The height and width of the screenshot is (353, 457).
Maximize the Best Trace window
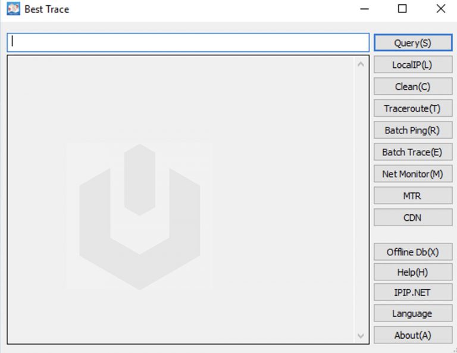point(402,9)
